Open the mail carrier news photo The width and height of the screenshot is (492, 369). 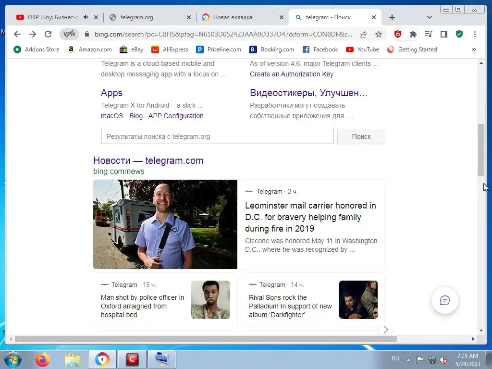click(x=165, y=224)
